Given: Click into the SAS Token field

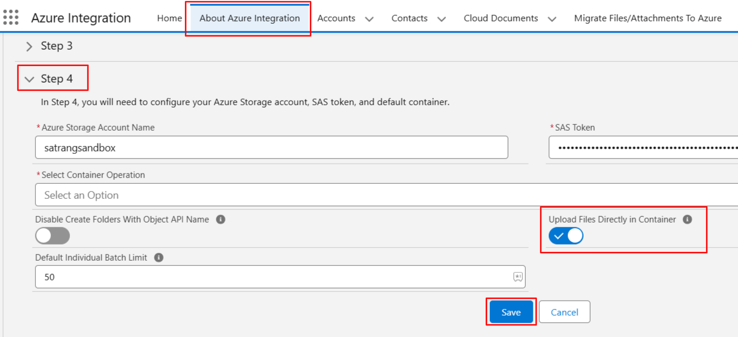Looking at the screenshot, I should [644, 147].
